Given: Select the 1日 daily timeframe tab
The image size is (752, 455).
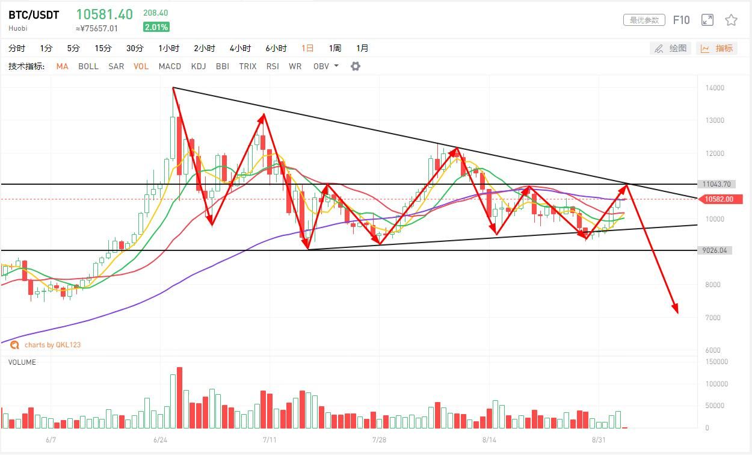Looking at the screenshot, I should pyautogui.click(x=307, y=48).
